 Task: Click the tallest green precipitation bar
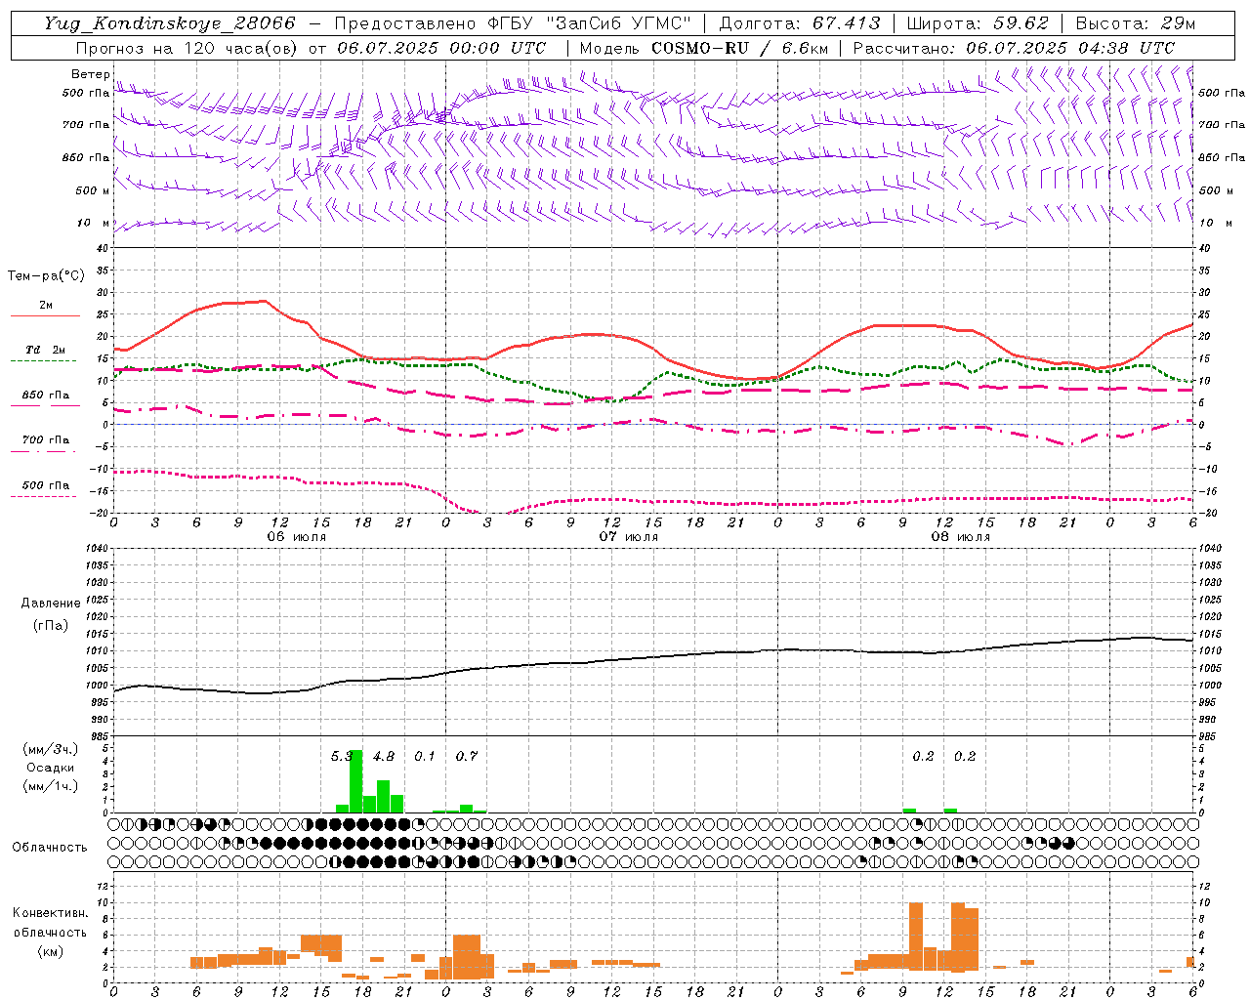coord(356,781)
